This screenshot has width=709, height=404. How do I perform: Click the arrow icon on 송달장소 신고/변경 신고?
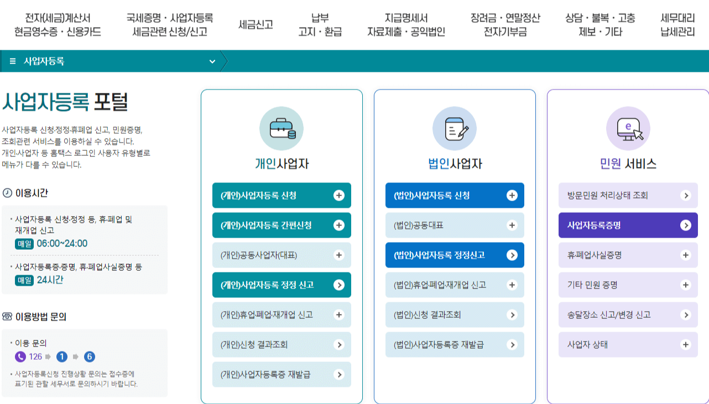[x=686, y=315]
